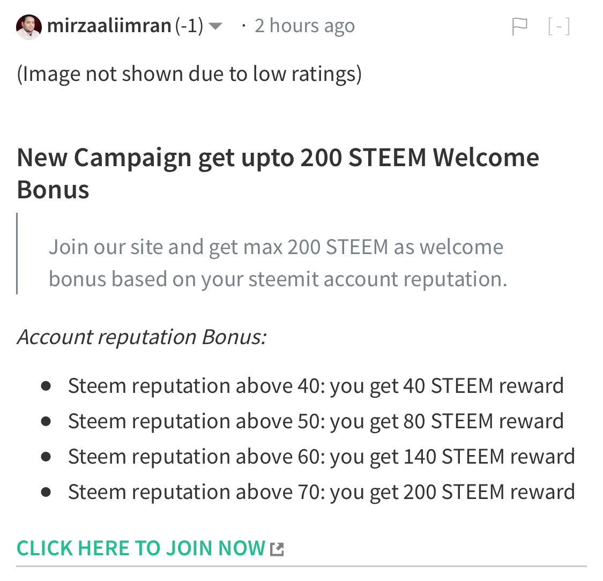The width and height of the screenshot is (603, 581).
Task: Collapse the comment with the [-] toggle
Action: (559, 26)
